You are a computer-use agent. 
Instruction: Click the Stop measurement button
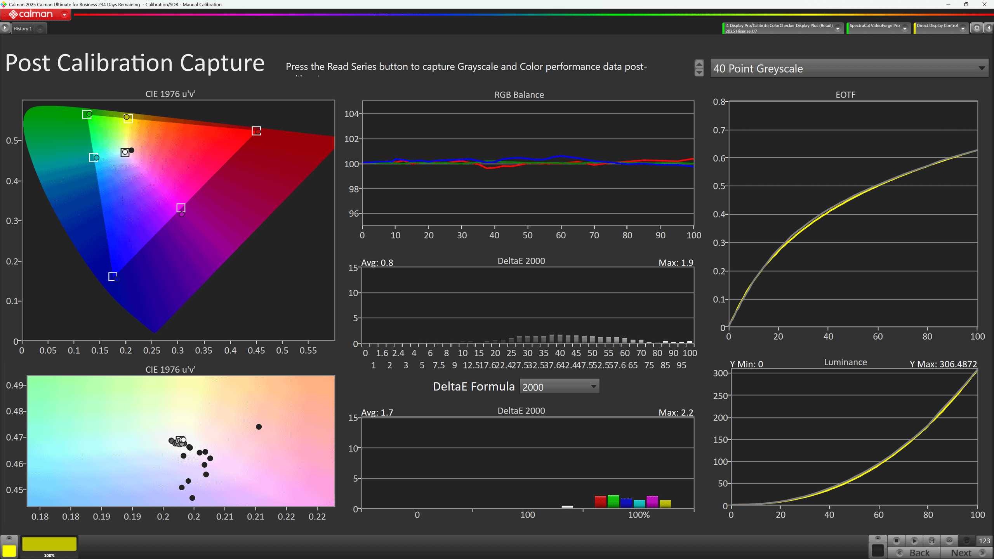897,540
